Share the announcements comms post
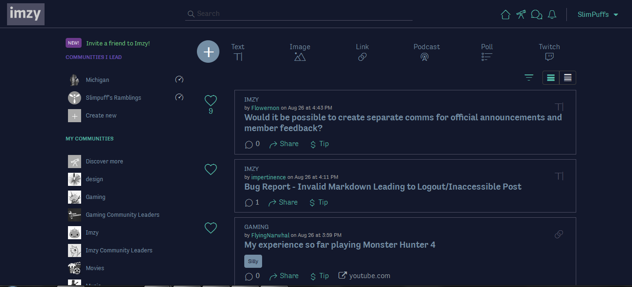Viewport: 632px width, 287px height. (284, 144)
